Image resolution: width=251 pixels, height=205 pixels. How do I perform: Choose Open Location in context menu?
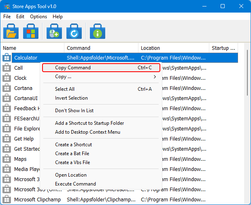click(x=101, y=175)
